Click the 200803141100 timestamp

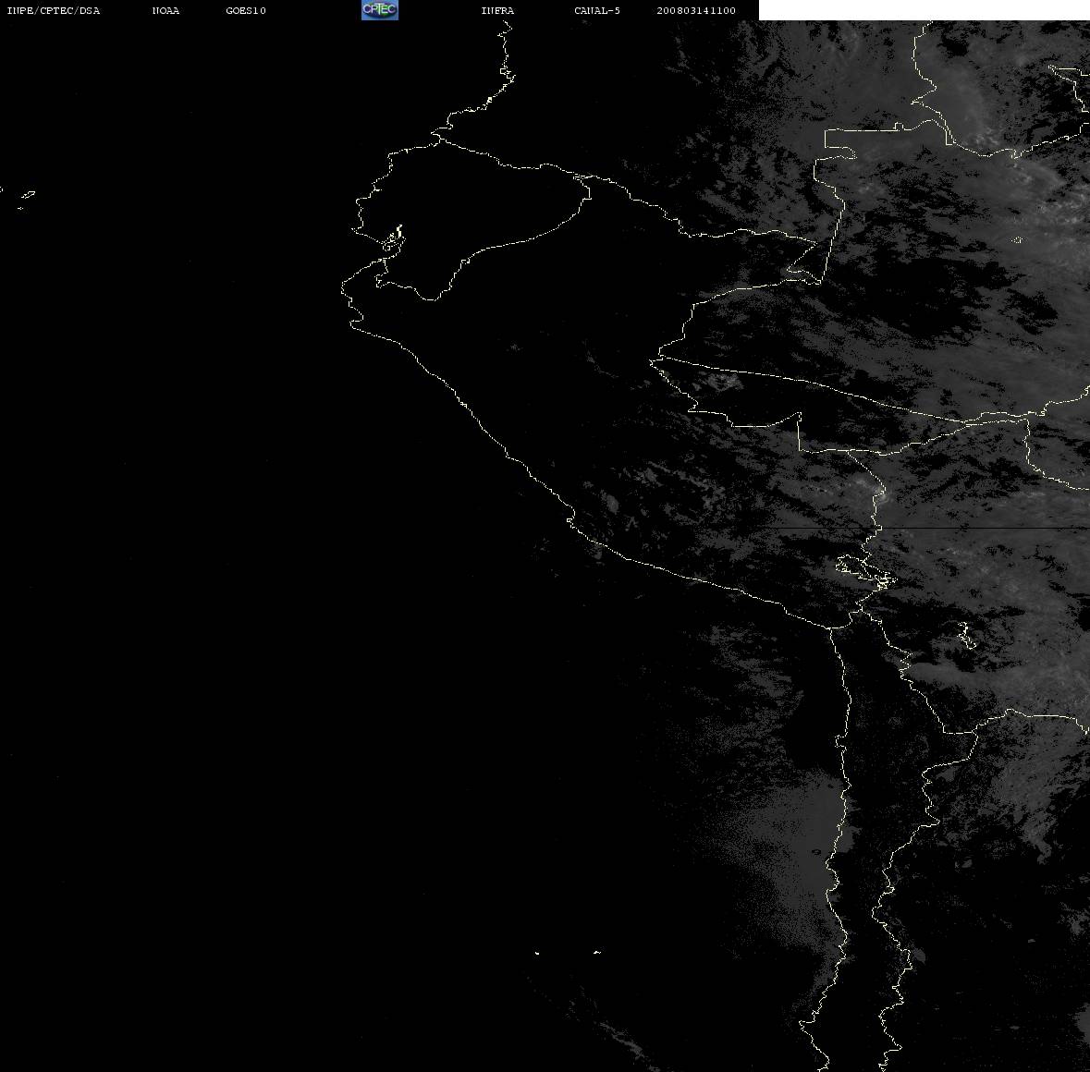click(696, 10)
